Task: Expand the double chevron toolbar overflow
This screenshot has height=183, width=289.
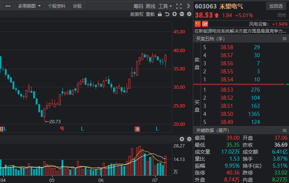Action: 188,6
